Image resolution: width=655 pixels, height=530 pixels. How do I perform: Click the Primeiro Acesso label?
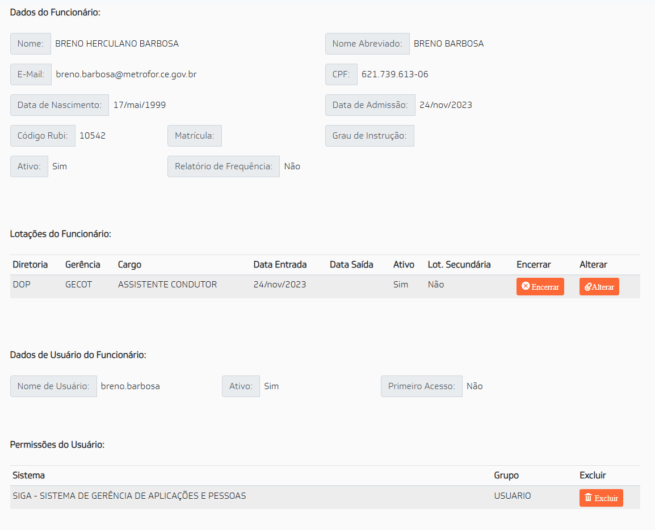click(x=422, y=386)
